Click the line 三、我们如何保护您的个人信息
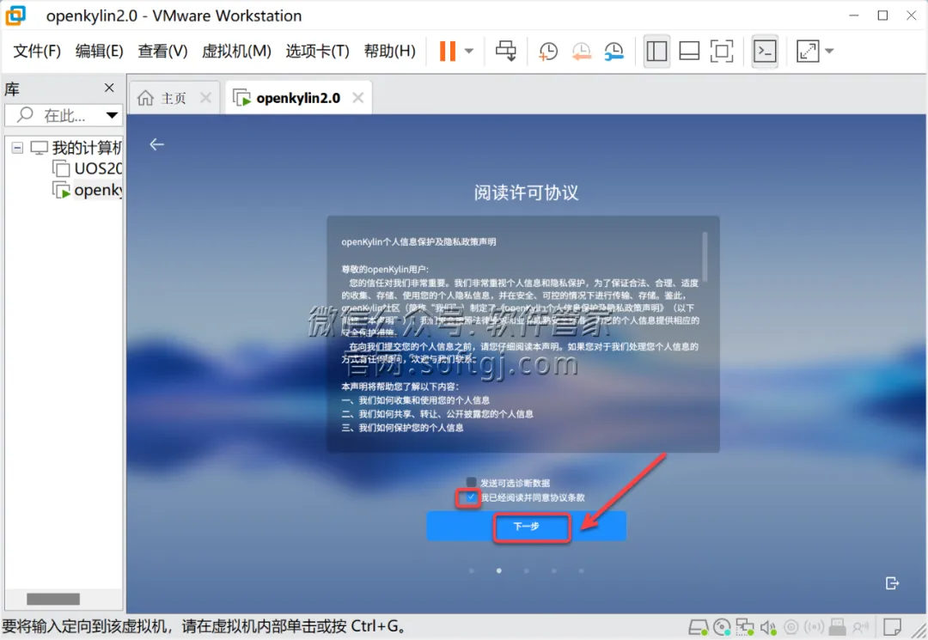 402,428
